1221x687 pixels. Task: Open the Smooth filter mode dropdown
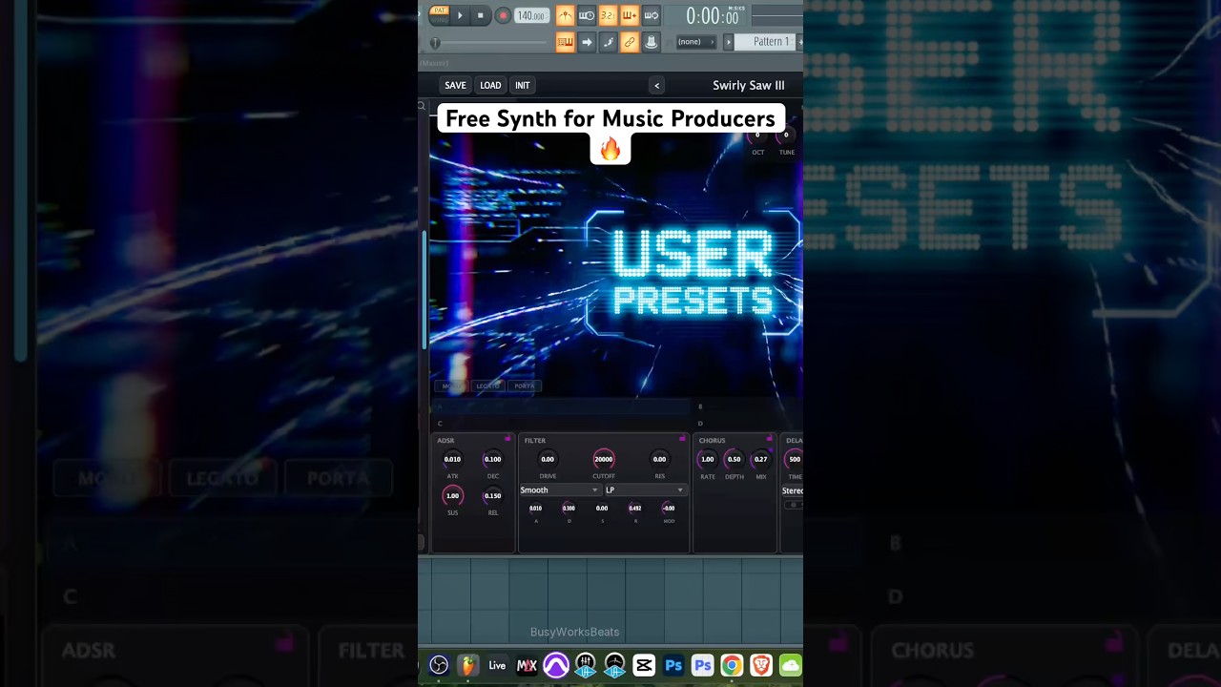pos(559,490)
